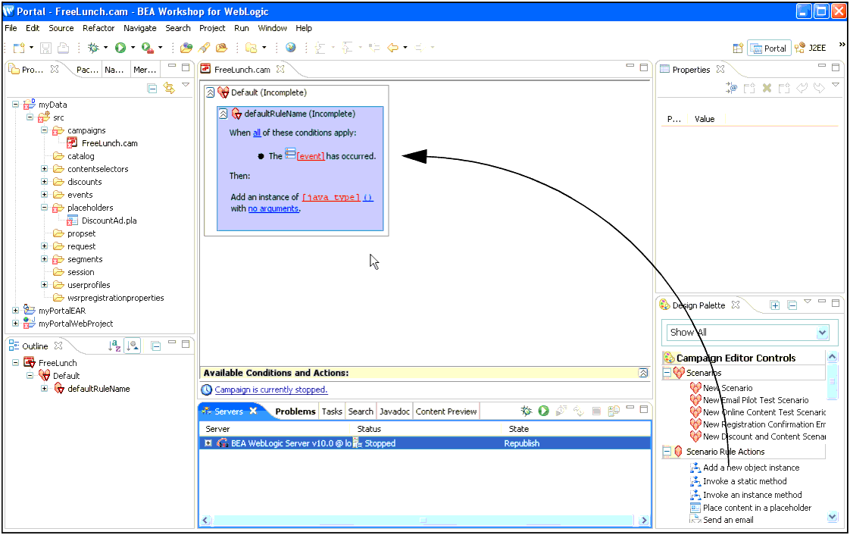Collapse the Scenario Rule Actions group
Viewport: 850px width, 535px height.
tap(667, 451)
